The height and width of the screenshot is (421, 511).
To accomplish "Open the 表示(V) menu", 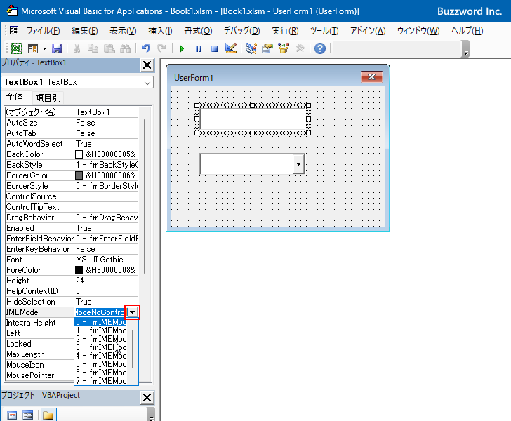I will (x=123, y=31).
